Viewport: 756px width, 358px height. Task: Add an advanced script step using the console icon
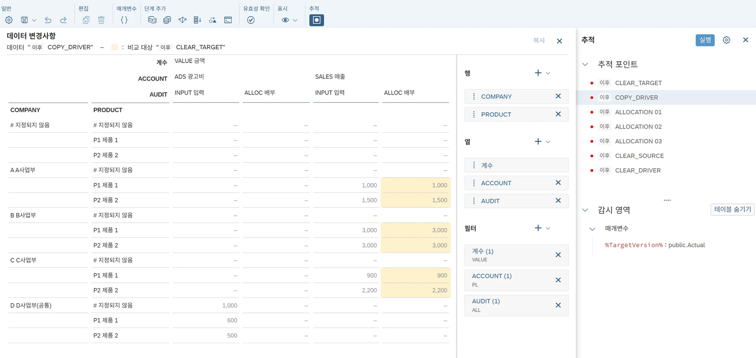(x=228, y=20)
